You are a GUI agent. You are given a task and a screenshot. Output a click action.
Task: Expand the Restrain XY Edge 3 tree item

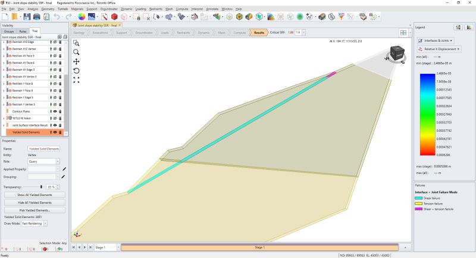click(4, 70)
